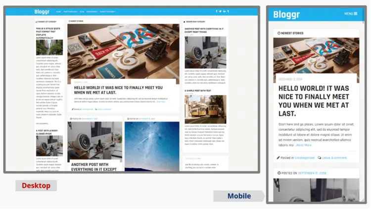Click the LinkedIn icon in desktop header

tap(225, 11)
